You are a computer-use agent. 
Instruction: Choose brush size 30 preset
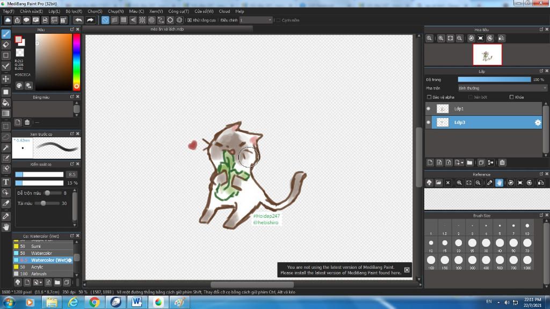click(x=486, y=244)
